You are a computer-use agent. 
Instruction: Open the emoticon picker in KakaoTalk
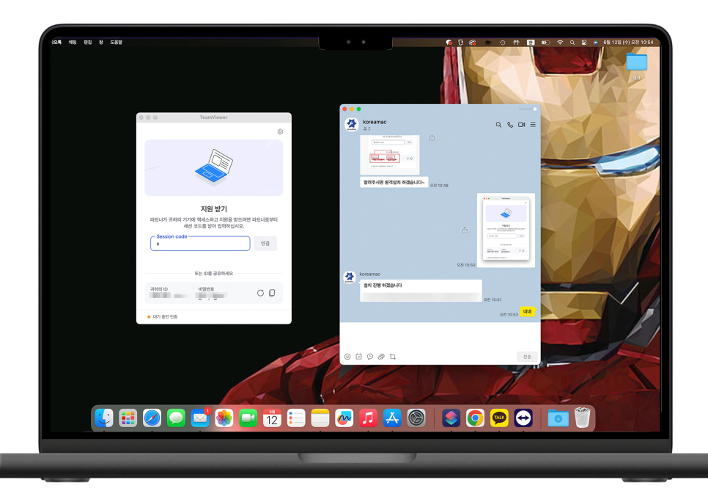(347, 357)
